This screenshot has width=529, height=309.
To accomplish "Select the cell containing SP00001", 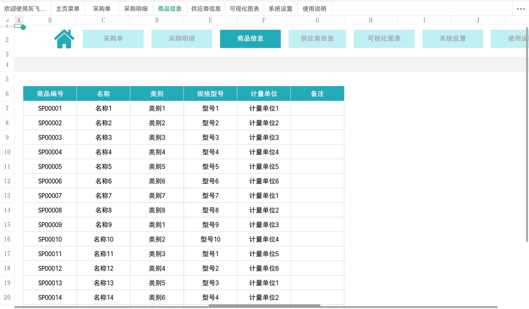I will pos(50,108).
